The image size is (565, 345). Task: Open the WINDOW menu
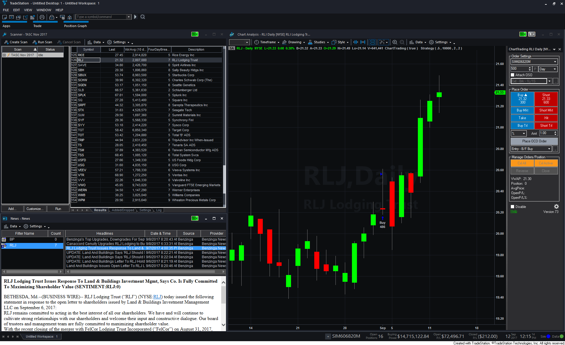point(44,10)
